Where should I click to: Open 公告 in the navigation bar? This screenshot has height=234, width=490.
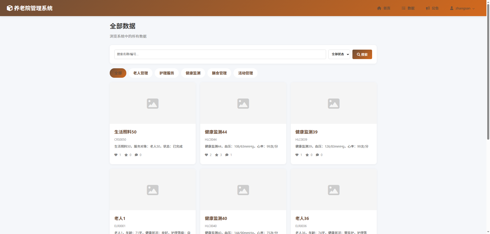[x=432, y=8]
